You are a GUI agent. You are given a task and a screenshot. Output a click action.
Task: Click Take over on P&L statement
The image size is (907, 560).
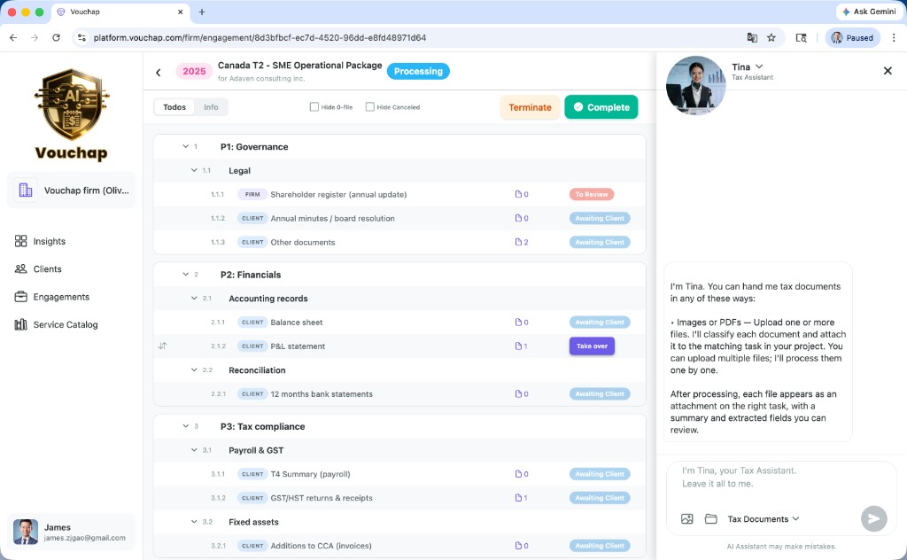(x=592, y=346)
